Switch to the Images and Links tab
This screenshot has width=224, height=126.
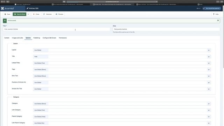coord(17,38)
